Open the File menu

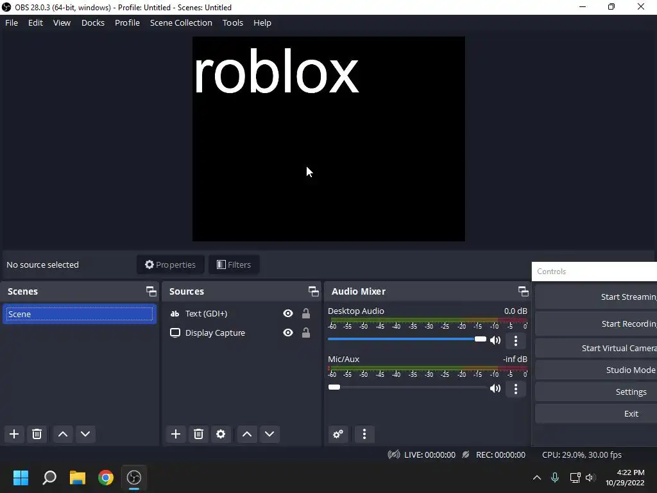(12, 22)
